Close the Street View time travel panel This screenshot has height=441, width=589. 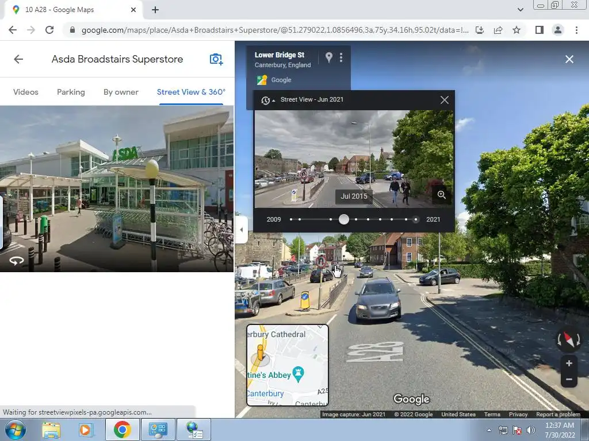click(445, 100)
